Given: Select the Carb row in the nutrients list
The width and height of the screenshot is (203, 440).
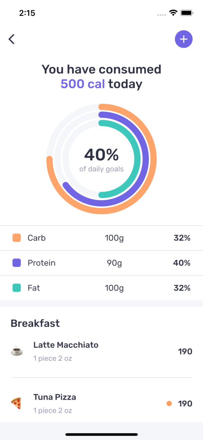Looking at the screenshot, I should pyautogui.click(x=101, y=238).
